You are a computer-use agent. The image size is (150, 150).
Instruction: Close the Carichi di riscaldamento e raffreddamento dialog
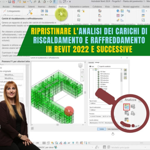pyautogui.click(x=127, y=58)
